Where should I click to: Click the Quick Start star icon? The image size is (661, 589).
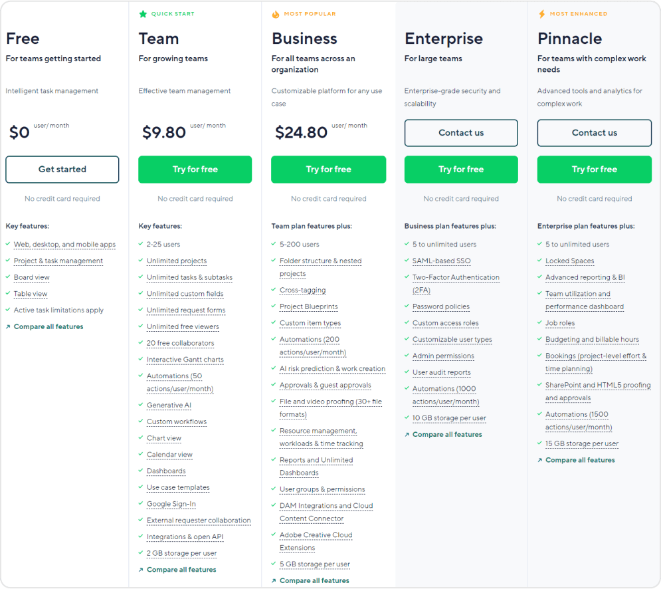(x=143, y=14)
